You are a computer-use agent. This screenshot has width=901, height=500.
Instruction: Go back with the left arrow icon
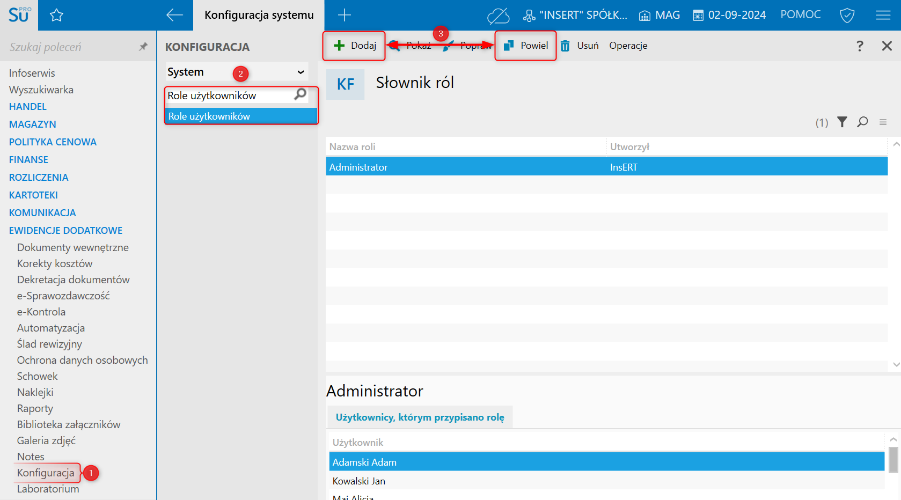coord(174,15)
